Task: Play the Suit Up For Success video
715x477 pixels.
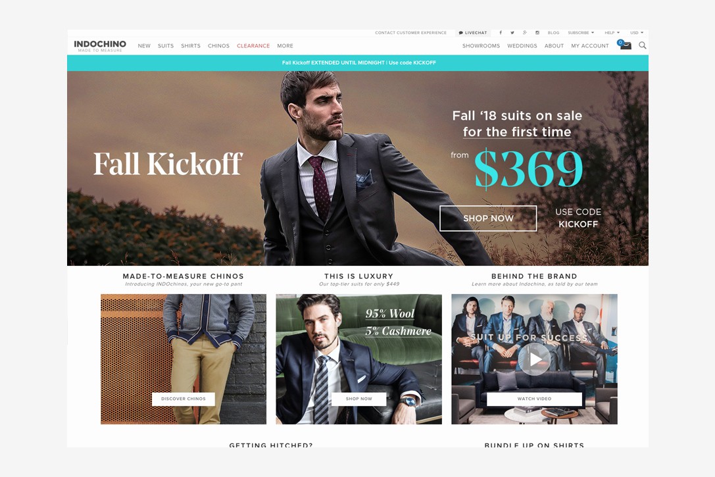Action: (x=534, y=359)
